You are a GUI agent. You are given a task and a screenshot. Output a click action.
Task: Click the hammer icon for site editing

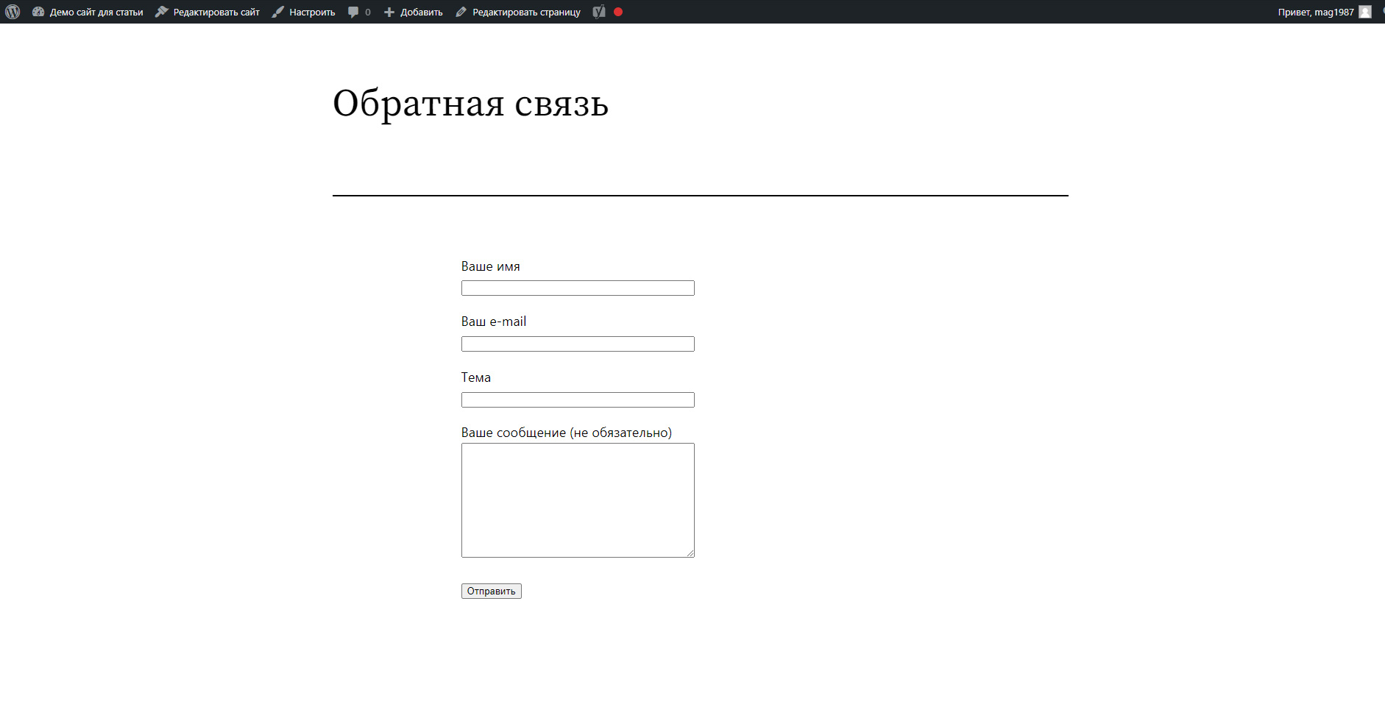coord(162,12)
